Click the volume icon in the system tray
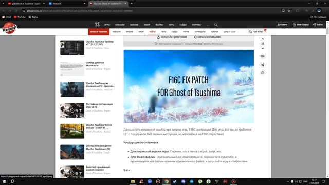This screenshot has height=185, width=329. [x=296, y=181]
